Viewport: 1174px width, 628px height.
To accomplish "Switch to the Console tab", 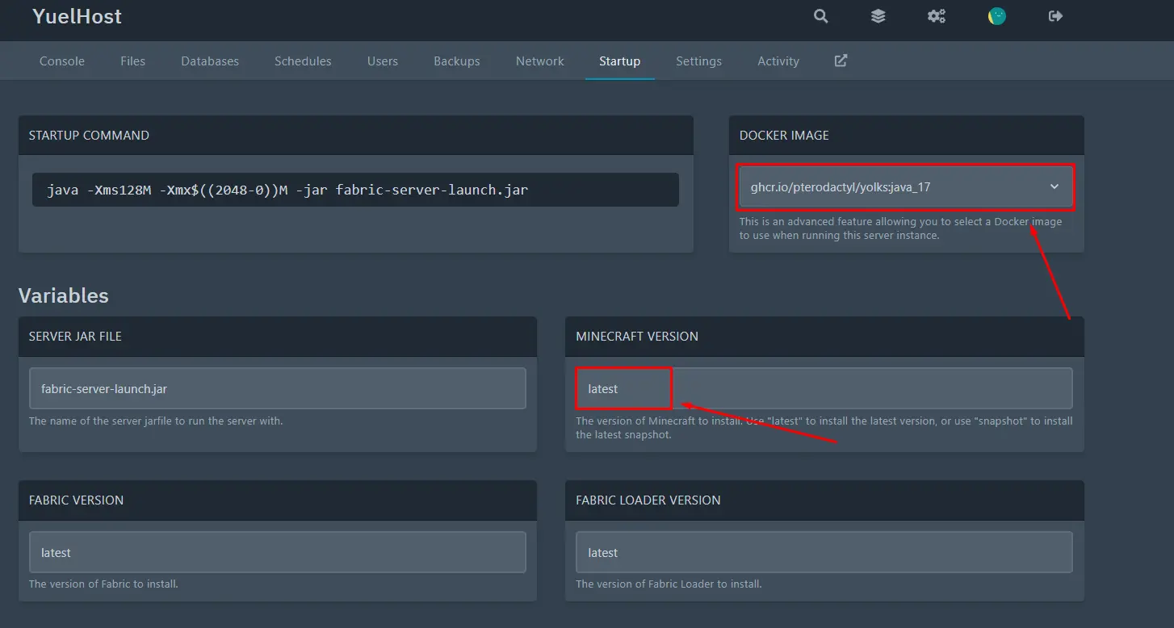I will 62,61.
